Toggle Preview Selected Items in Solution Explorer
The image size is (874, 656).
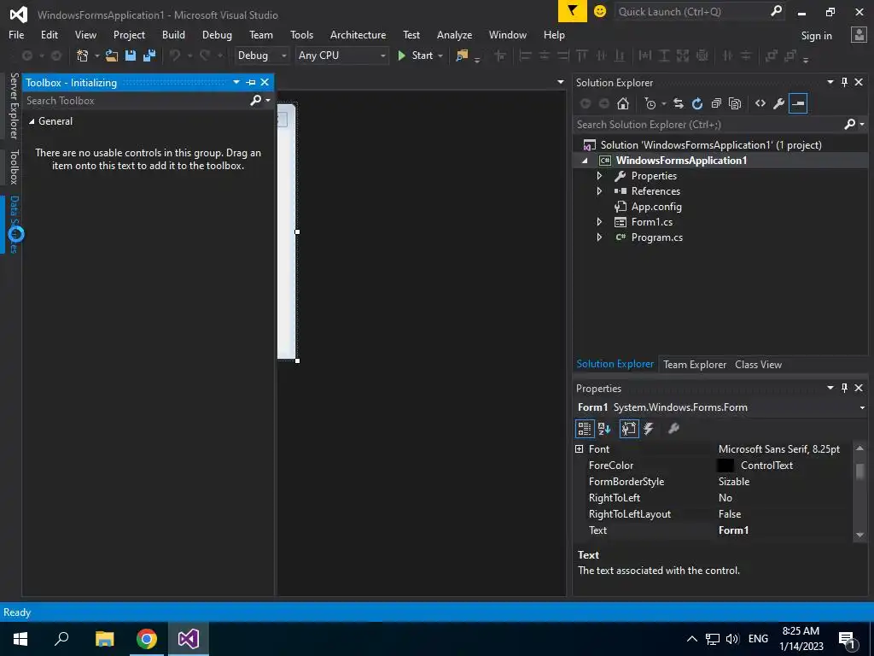798,103
